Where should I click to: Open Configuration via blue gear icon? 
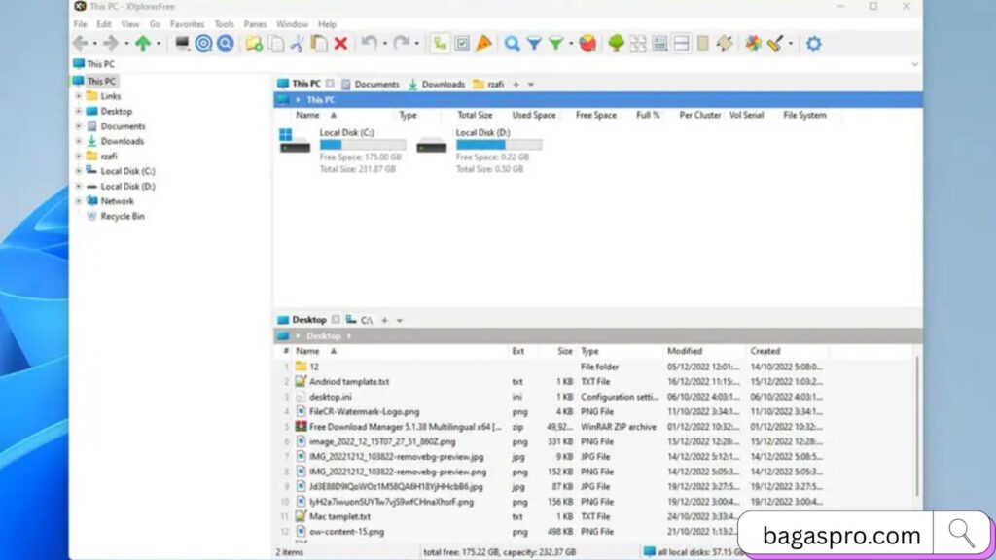[813, 43]
